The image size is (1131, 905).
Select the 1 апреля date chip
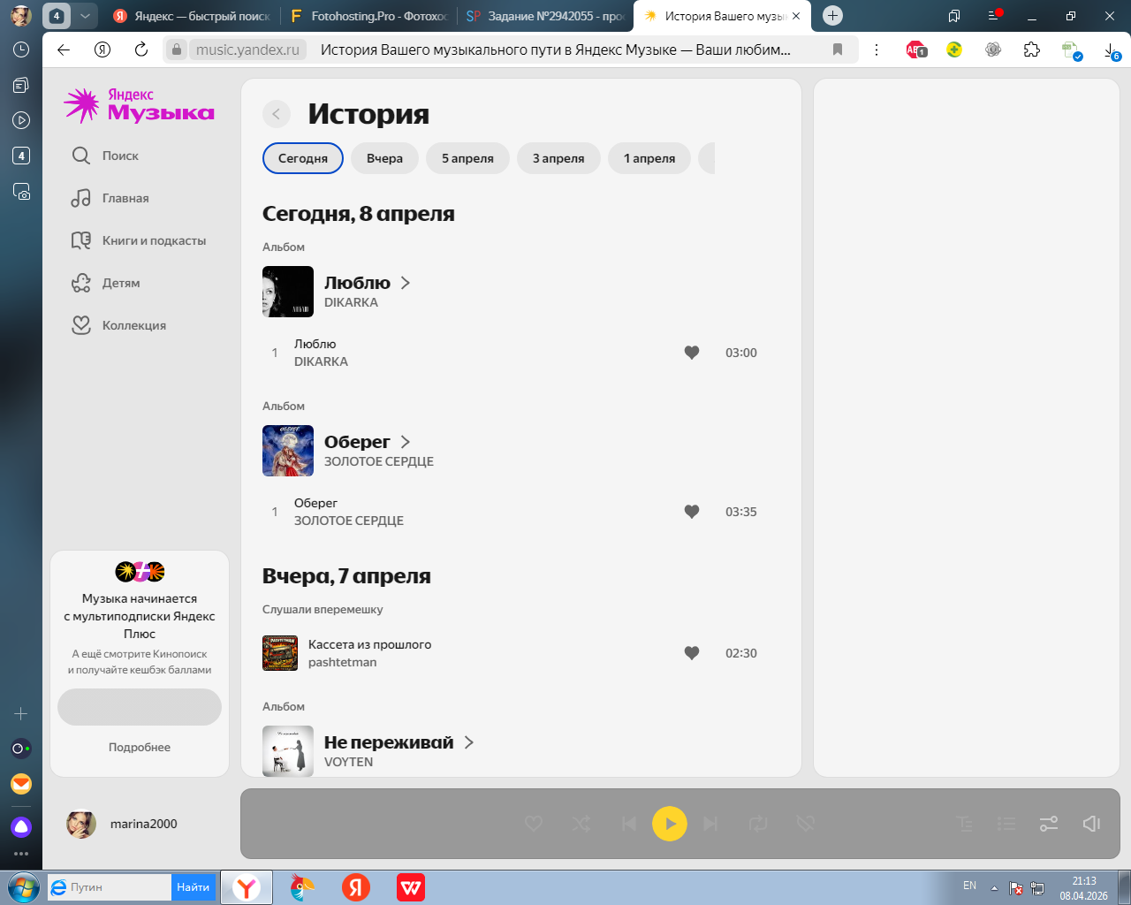click(649, 158)
